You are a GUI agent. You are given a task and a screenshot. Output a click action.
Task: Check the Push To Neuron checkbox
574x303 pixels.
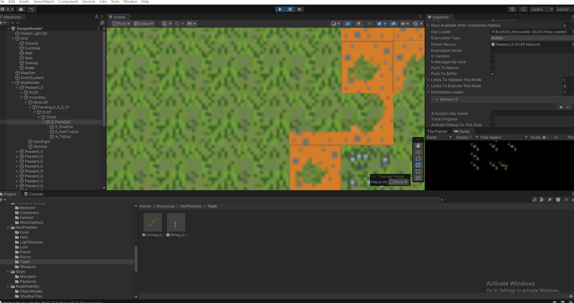492,68
